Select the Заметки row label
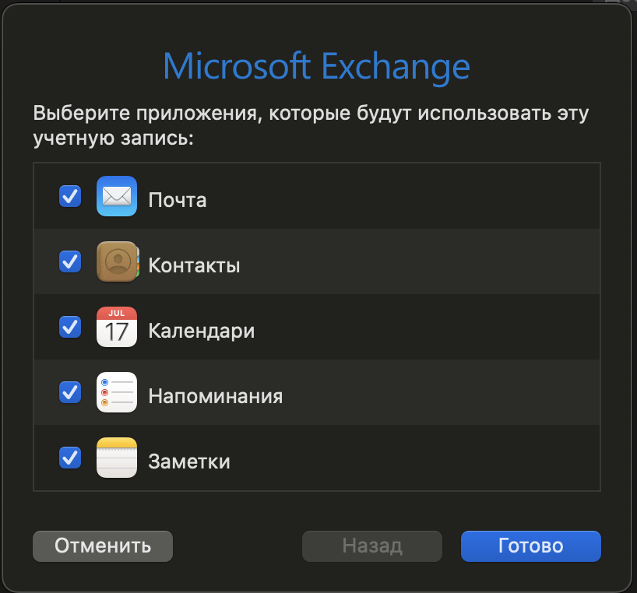Image resolution: width=637 pixels, height=593 pixels. [x=189, y=461]
